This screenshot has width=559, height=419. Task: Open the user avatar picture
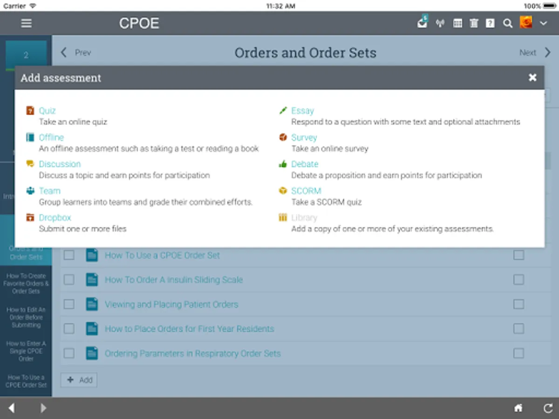point(526,22)
